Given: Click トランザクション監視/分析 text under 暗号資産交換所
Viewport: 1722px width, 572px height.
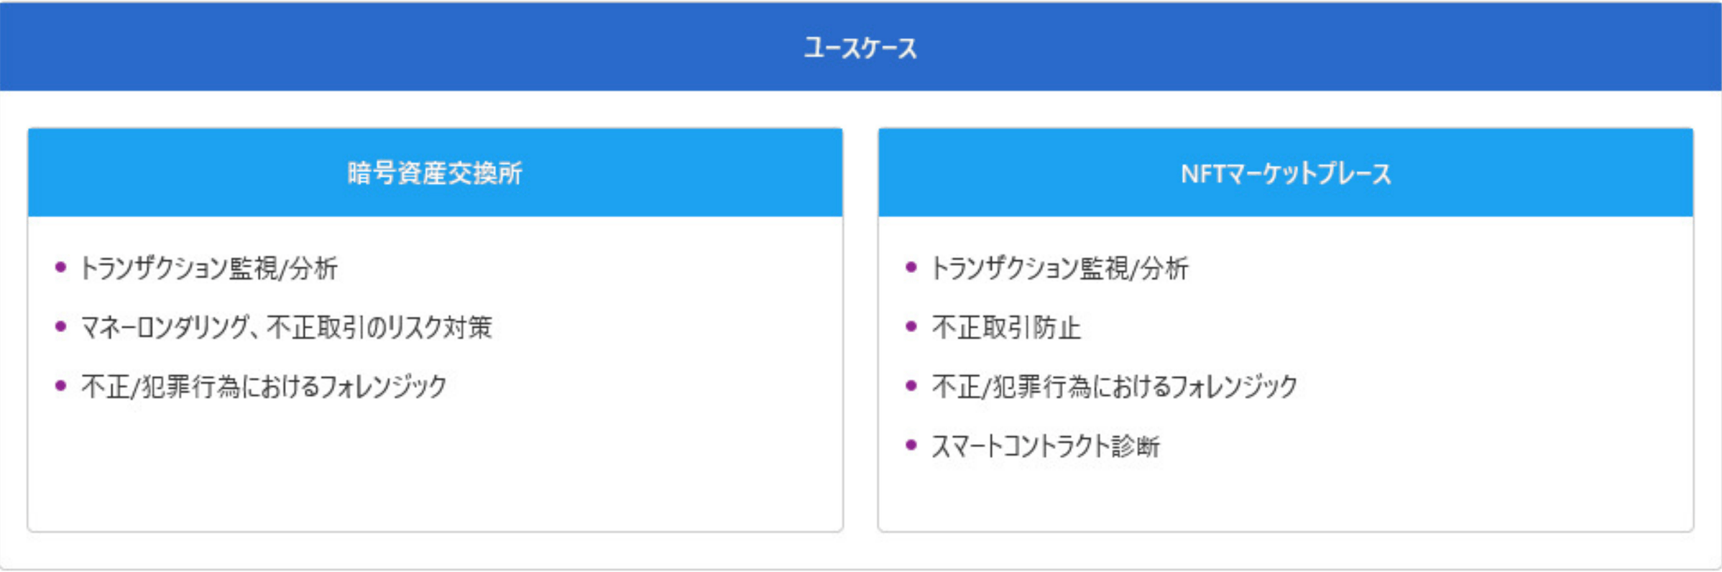Looking at the screenshot, I should click(208, 268).
